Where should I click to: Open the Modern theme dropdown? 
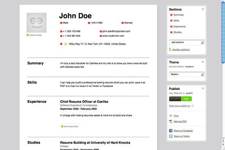[x=187, y=74]
